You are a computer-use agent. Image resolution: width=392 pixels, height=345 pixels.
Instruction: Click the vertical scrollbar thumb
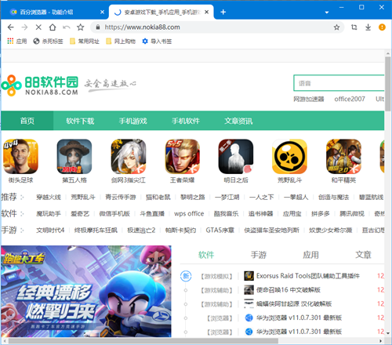(388, 84)
